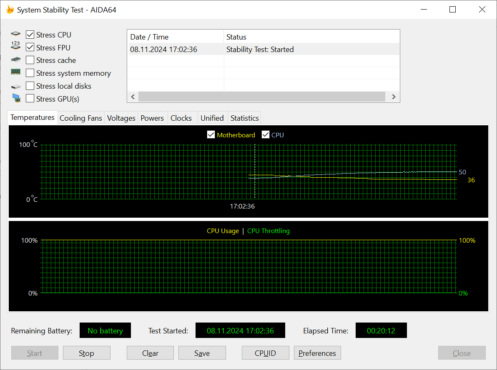The height and width of the screenshot is (370, 497).
Task: Open the CPUID panel
Action: pyautogui.click(x=265, y=353)
